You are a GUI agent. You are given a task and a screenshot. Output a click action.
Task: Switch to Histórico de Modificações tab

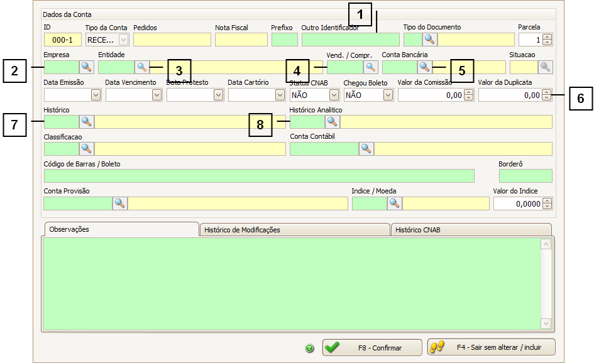pyautogui.click(x=294, y=230)
